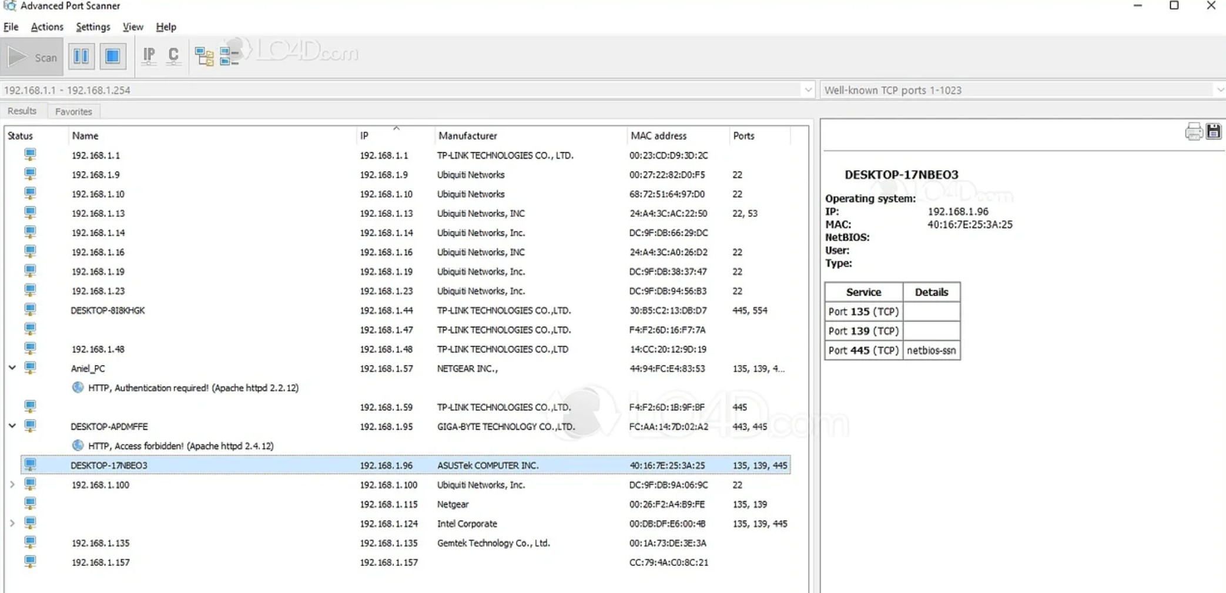Screen dimensions: 1226x593
Task: Click the computer icon for DESKTOP-17NBEO3
Action: (x=30, y=465)
